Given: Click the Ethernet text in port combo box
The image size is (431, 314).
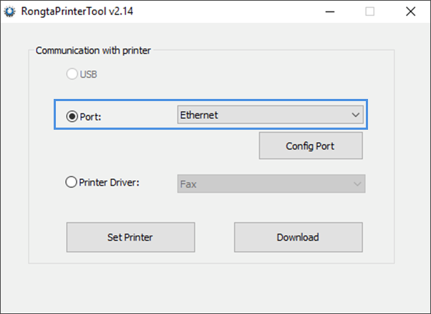Looking at the screenshot, I should (199, 115).
